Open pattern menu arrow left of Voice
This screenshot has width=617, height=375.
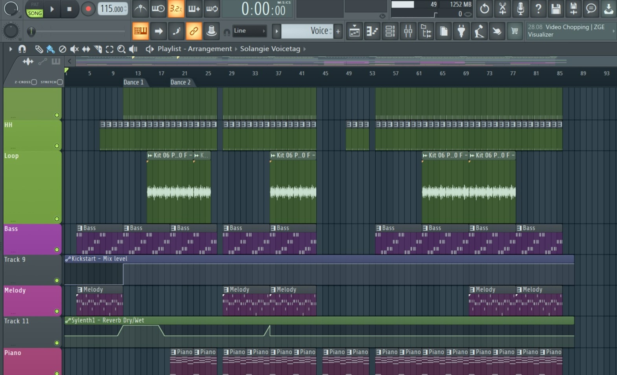point(276,31)
